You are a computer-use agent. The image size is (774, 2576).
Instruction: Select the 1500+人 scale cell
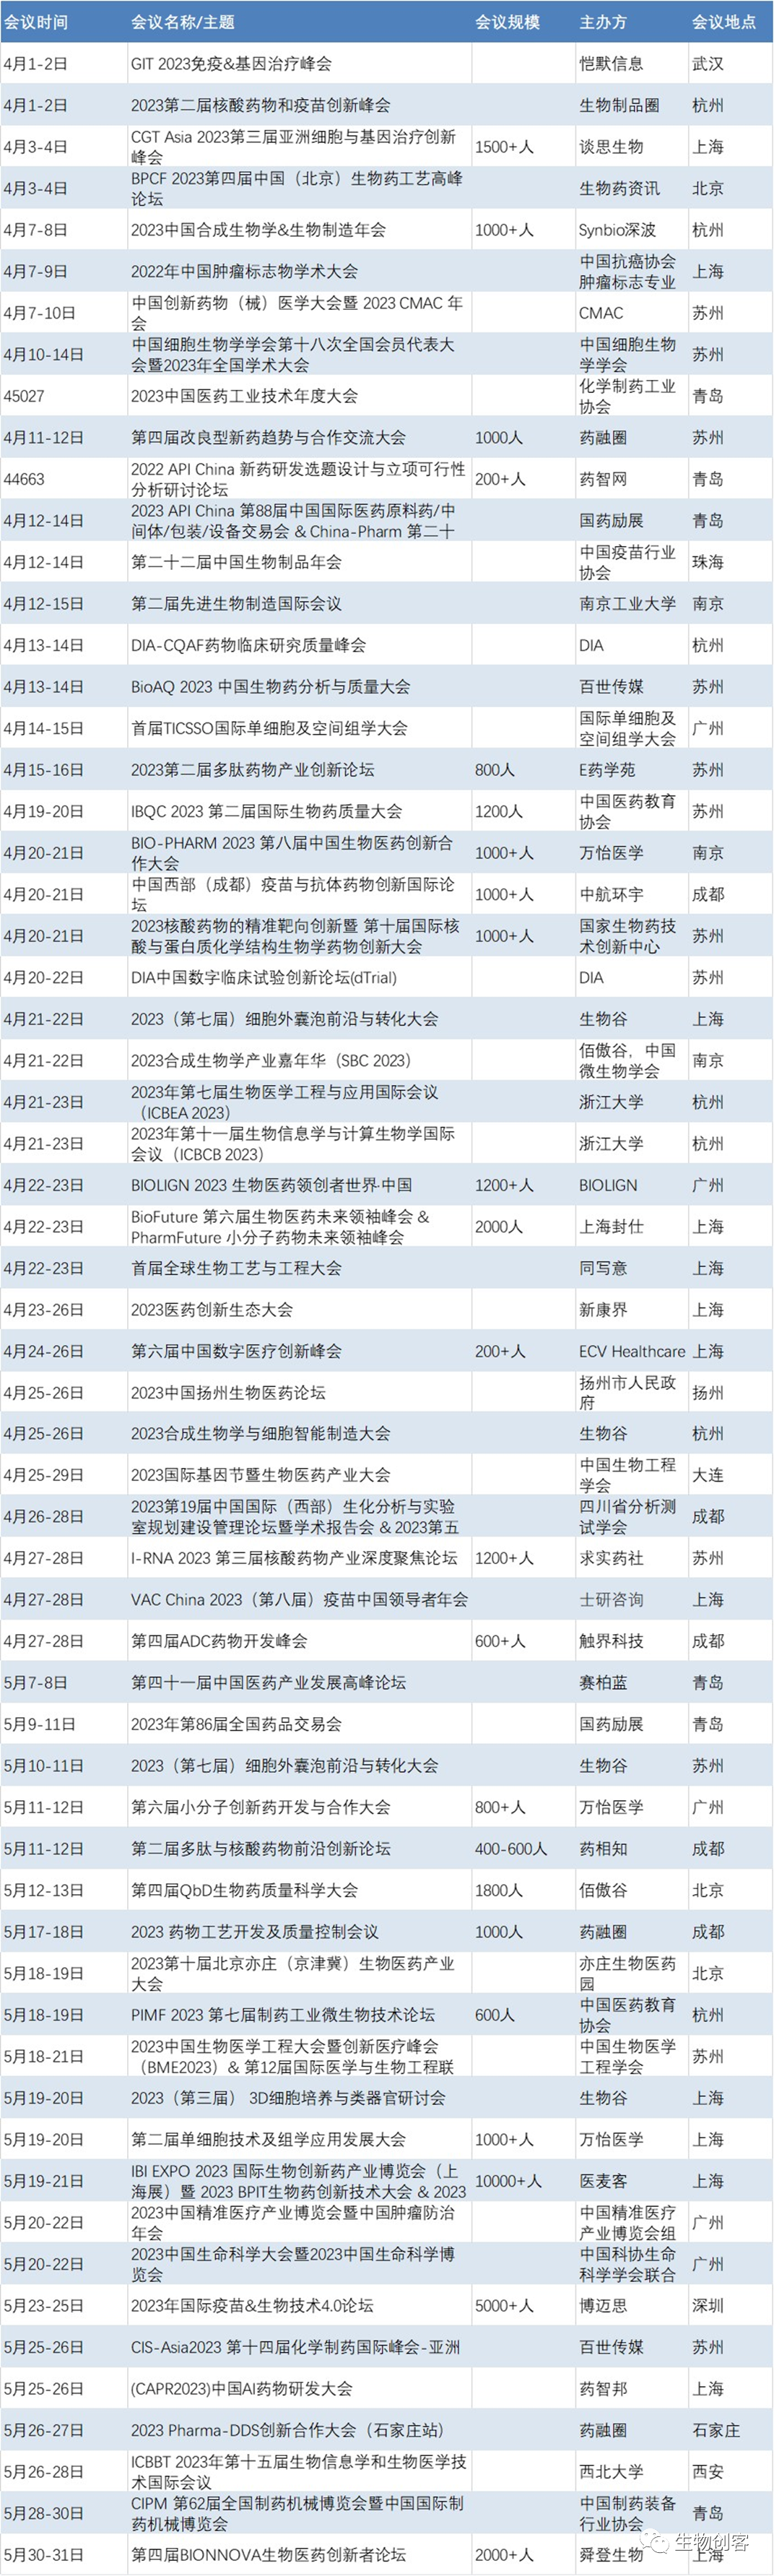point(504,147)
